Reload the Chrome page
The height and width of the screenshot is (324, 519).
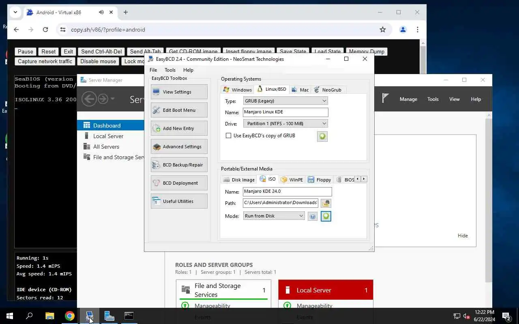(x=45, y=30)
